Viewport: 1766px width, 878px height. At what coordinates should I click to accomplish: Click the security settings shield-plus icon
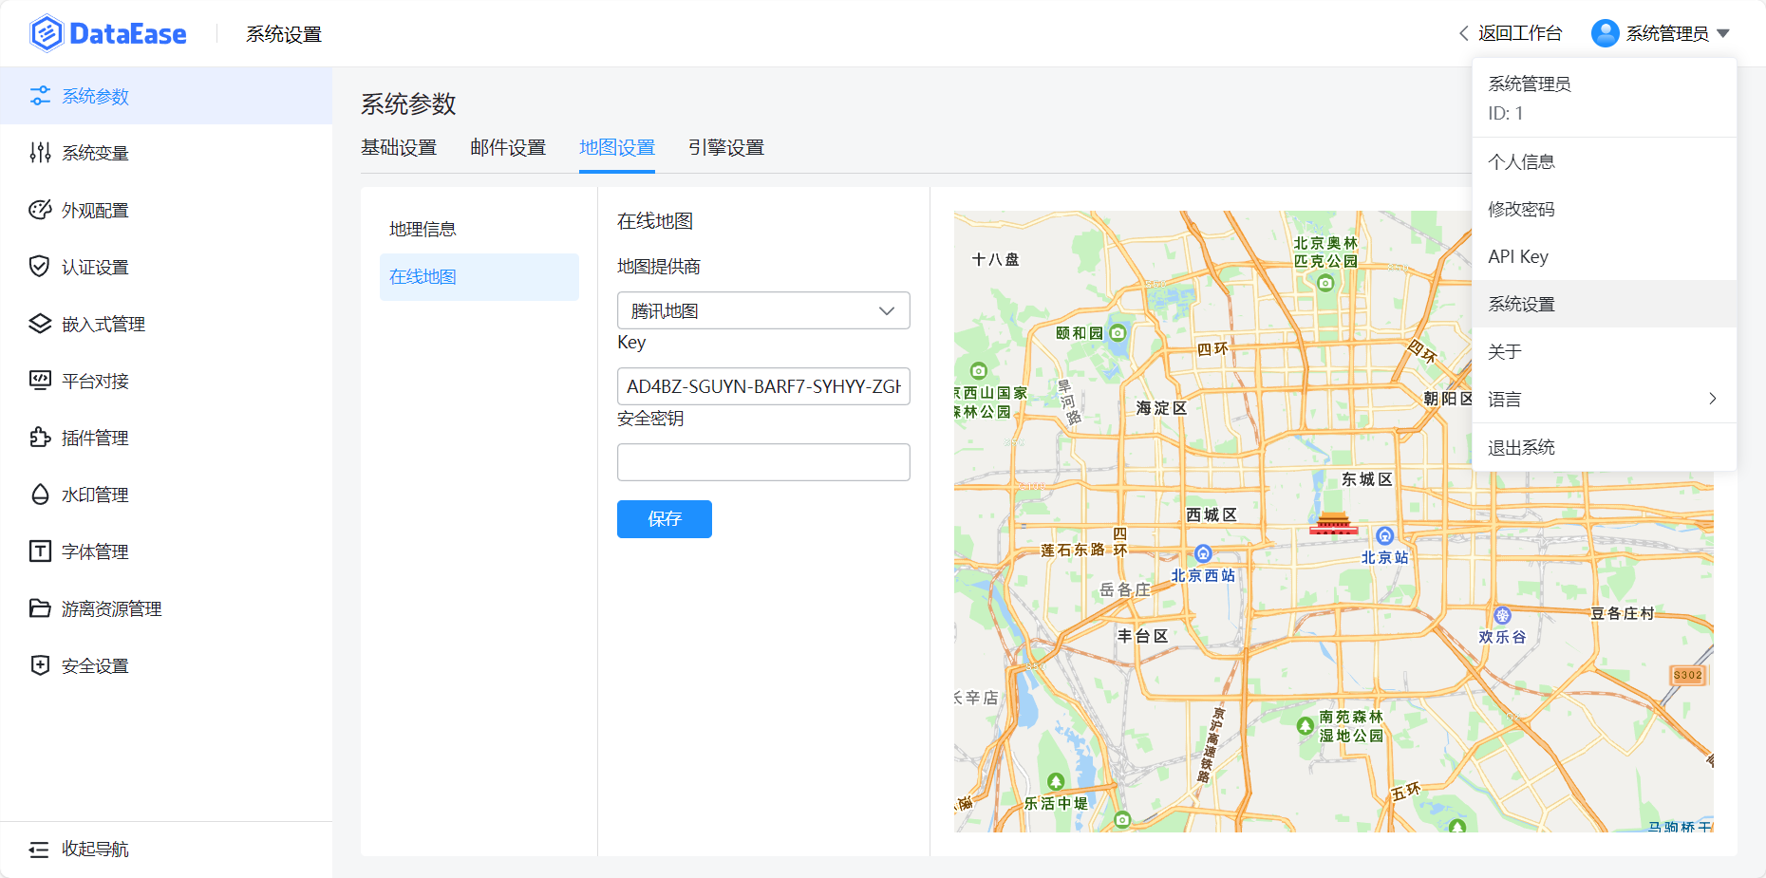click(40, 665)
